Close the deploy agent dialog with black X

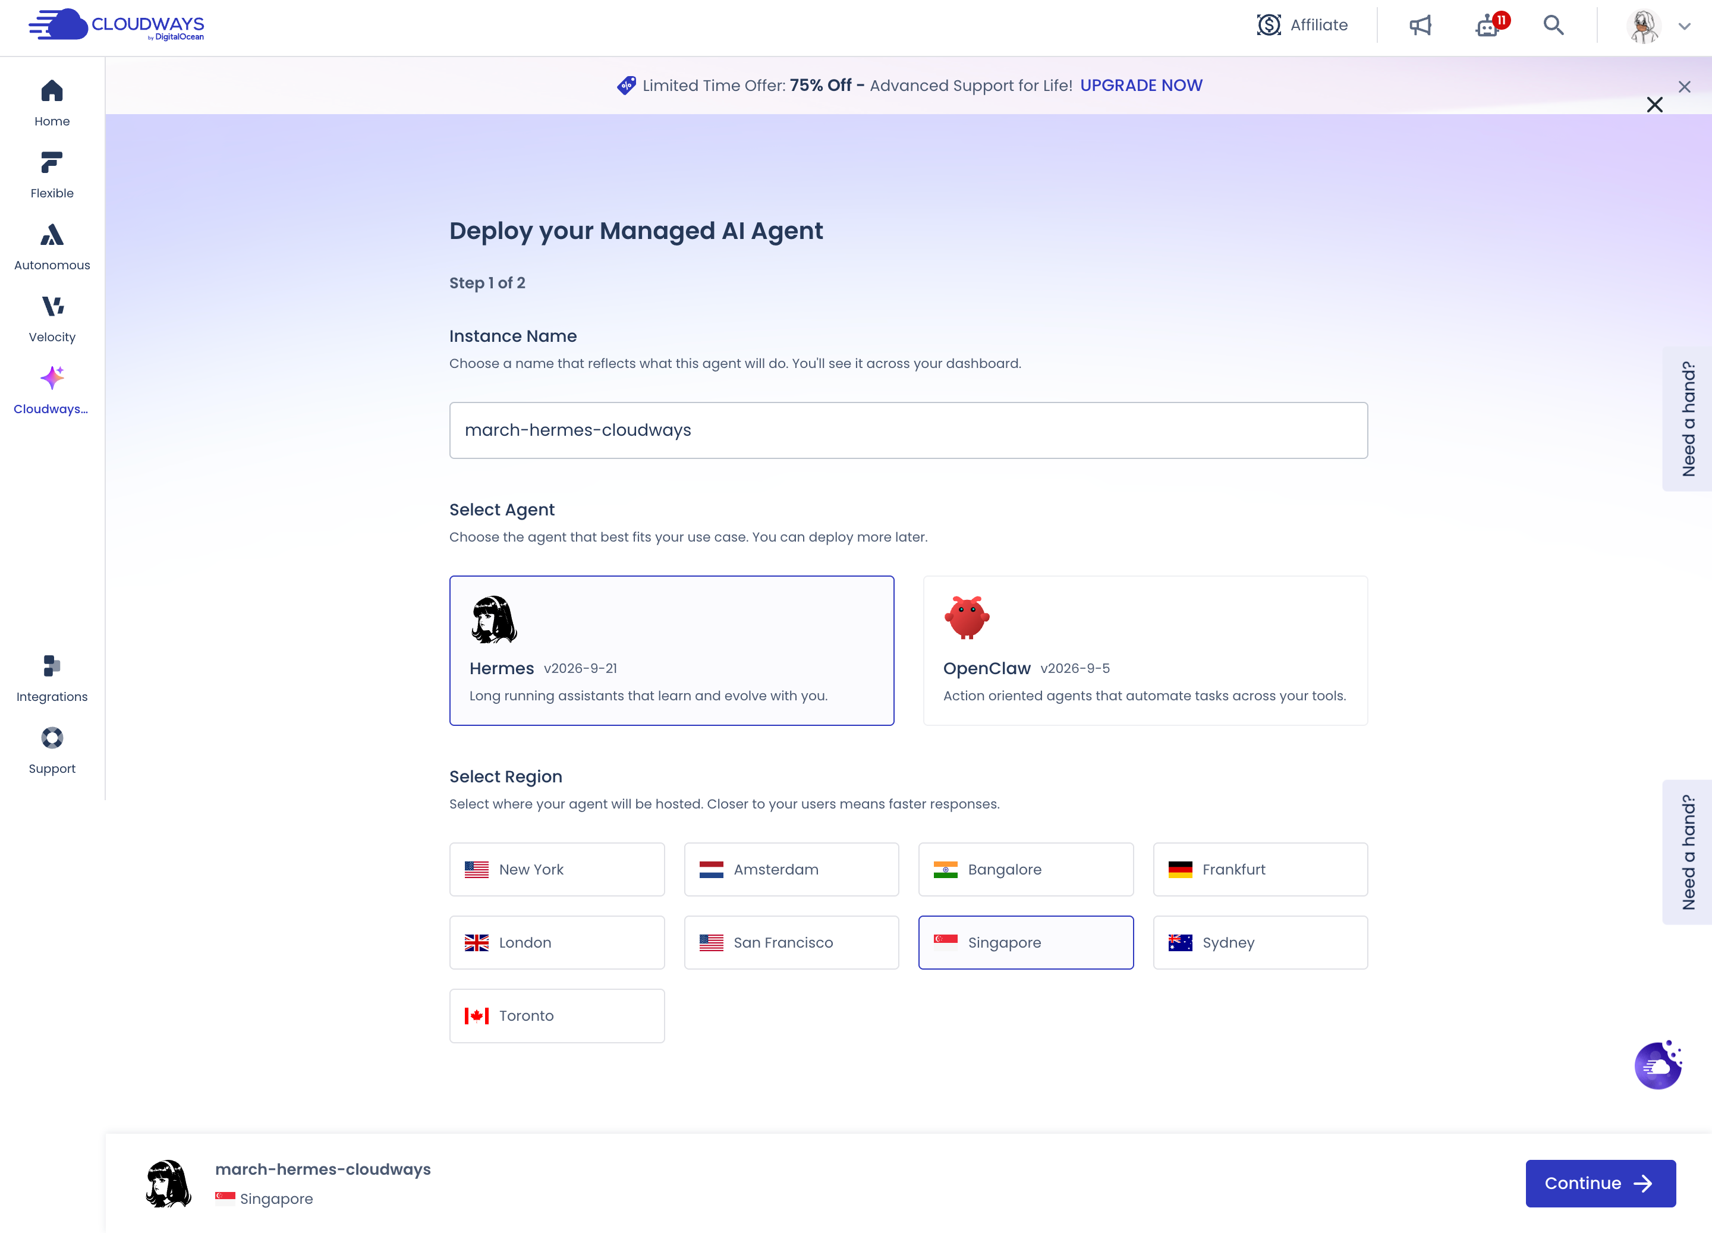click(1654, 105)
